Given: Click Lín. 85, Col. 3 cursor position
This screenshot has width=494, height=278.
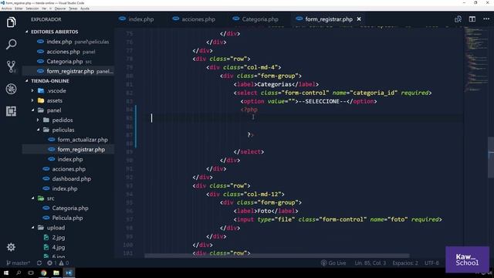Looking at the screenshot, I should 370,263.
